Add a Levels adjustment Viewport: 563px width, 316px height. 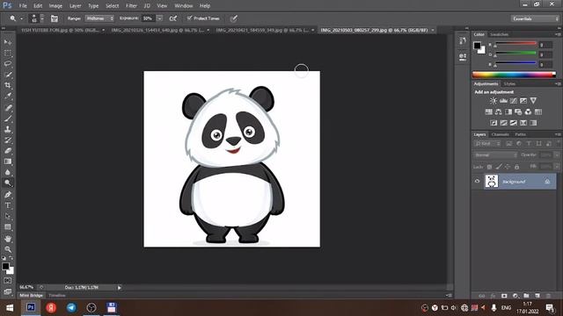[503, 101]
